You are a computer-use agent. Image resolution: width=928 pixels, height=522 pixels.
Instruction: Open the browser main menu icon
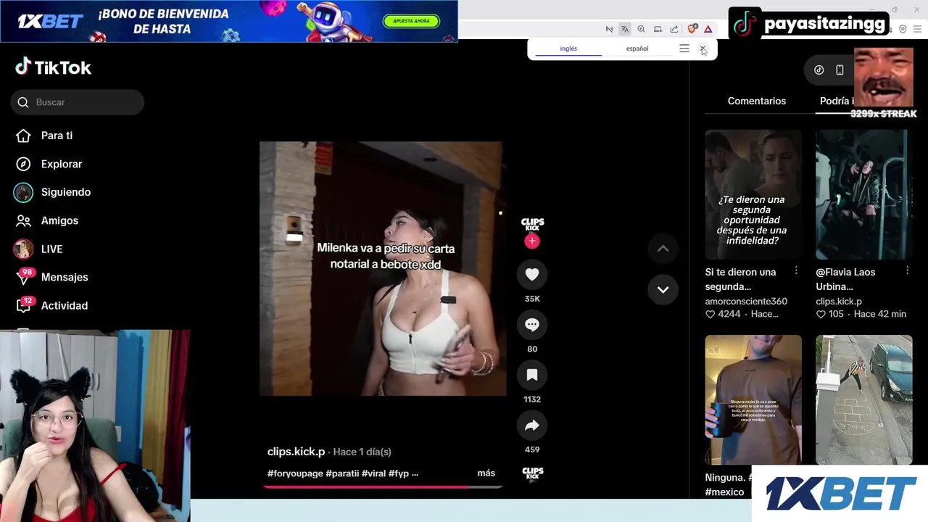point(918,29)
